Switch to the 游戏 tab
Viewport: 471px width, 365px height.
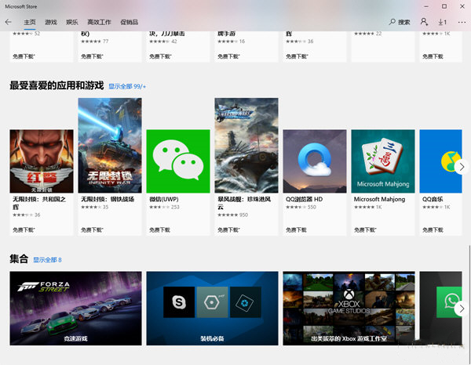pyautogui.click(x=51, y=22)
